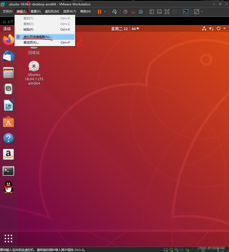Screen dimensions: 229x252
Task: Open 虚拟网络编辑器(N)... from the menu
Action: (45, 37)
